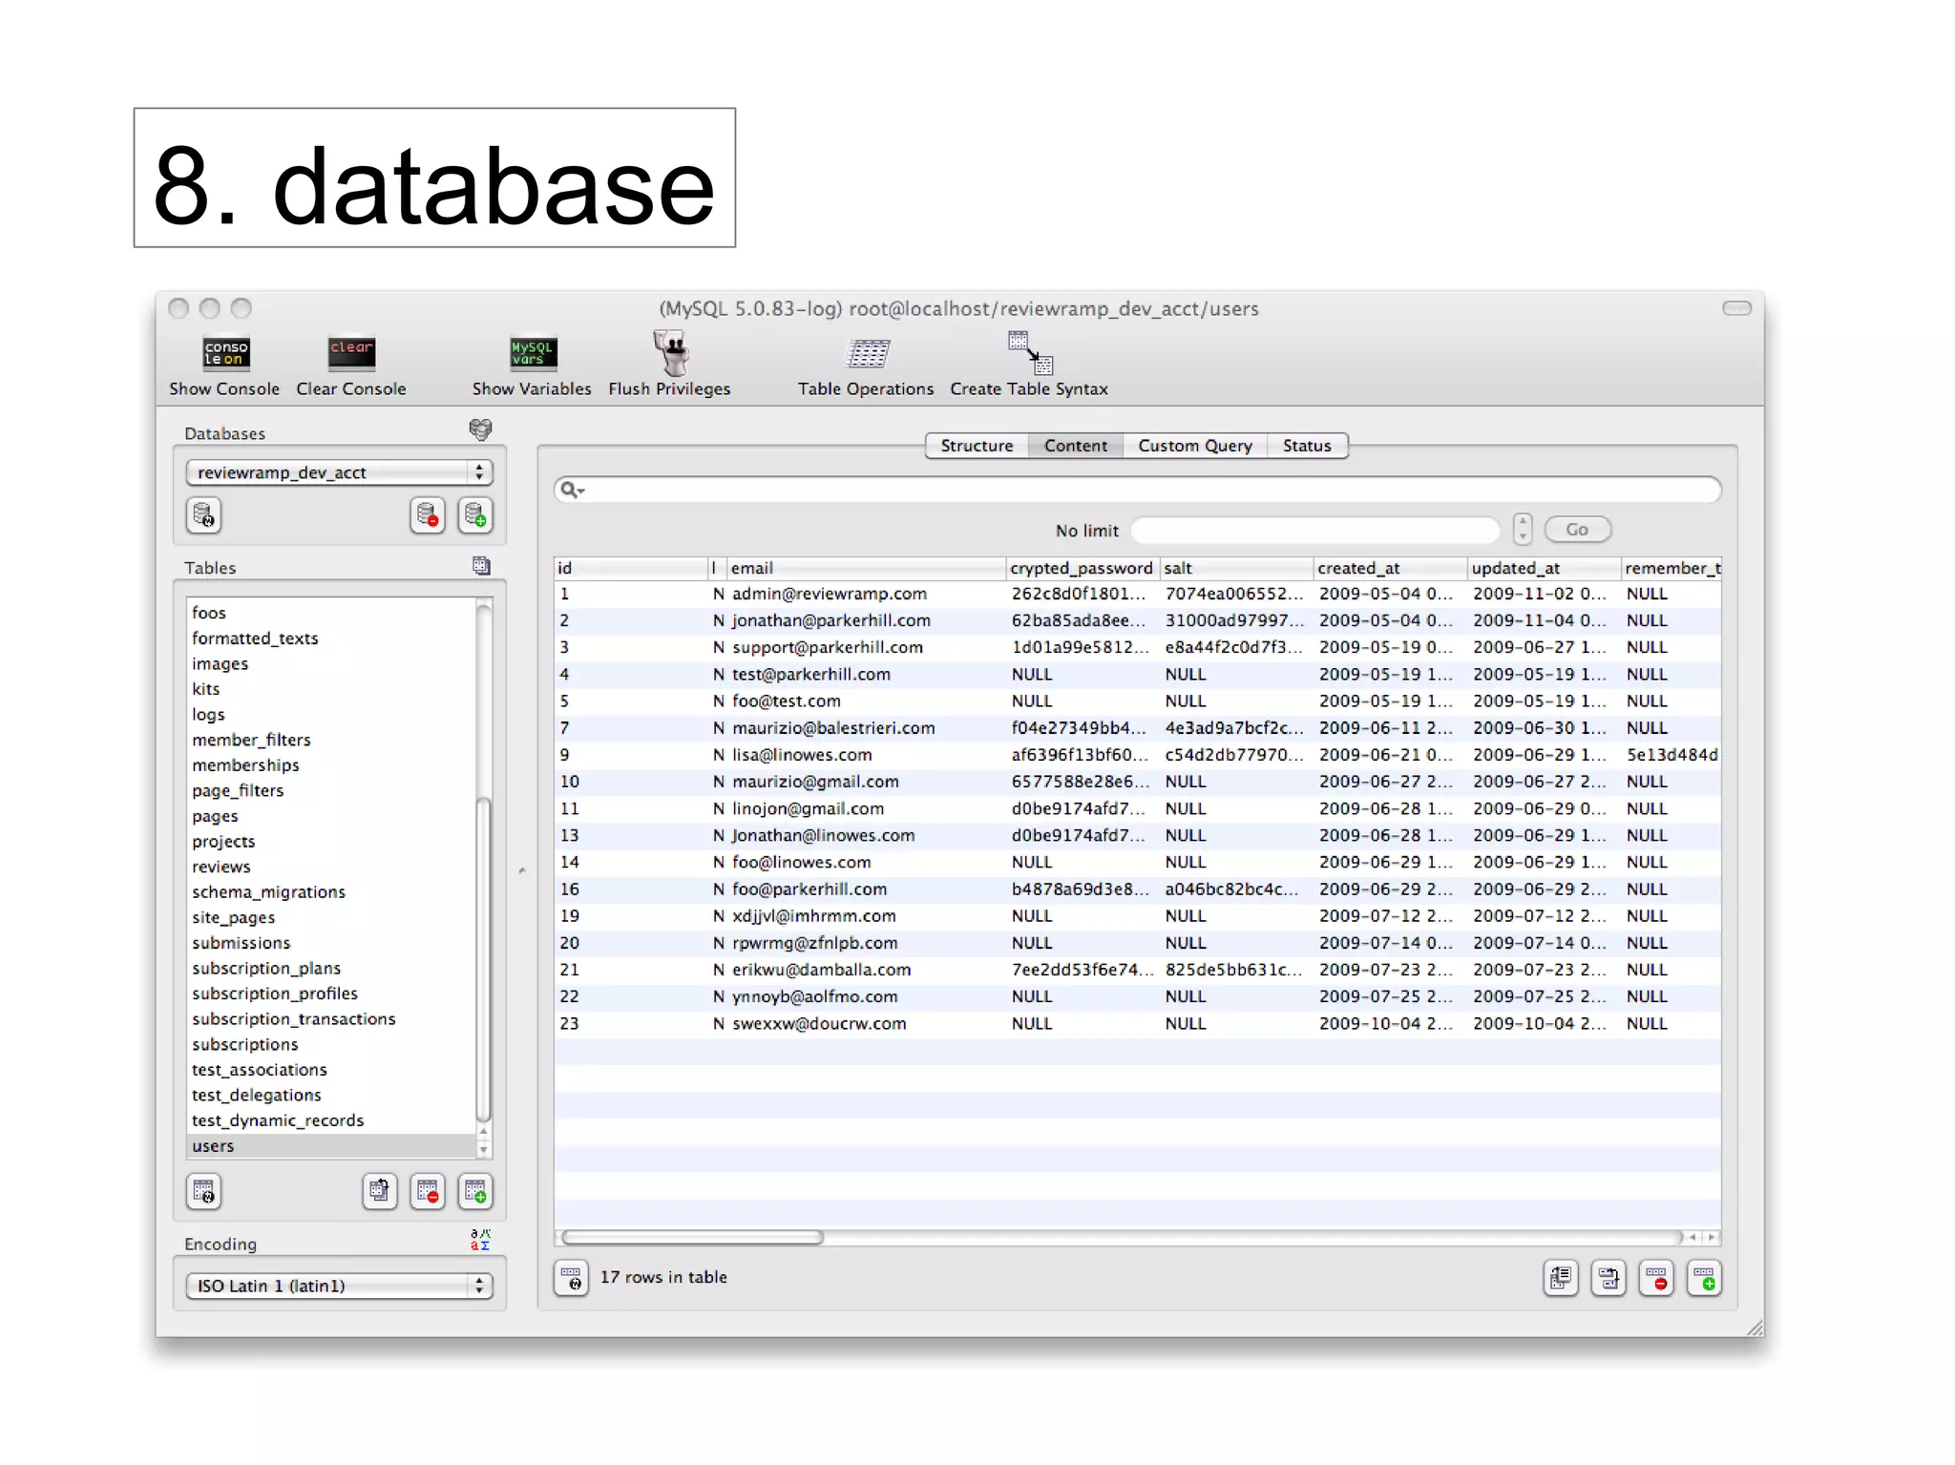Viewport: 1955px width, 1465px height.
Task: Click the Show Console toolbar icon
Action: 225,353
